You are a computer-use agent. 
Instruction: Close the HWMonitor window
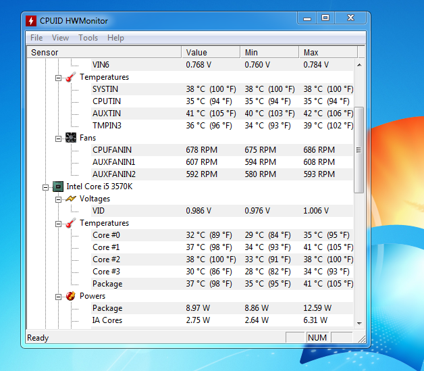pyautogui.click(x=350, y=18)
